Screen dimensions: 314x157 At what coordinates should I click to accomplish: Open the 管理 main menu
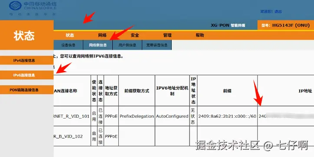click(167, 35)
